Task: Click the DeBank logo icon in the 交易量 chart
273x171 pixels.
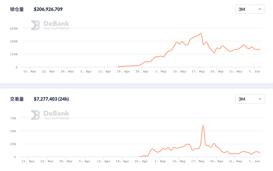Action: (35, 115)
